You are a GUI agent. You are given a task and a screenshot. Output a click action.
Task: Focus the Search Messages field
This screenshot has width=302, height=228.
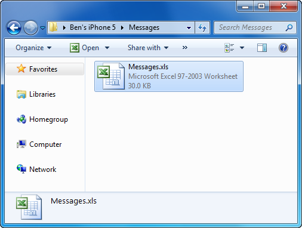[255, 27]
